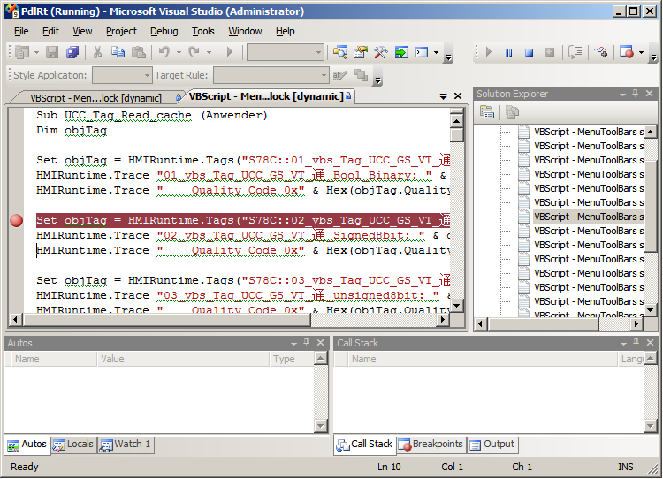Click the Name column header in Autos
Screen dimensions: 663x479
27,360
